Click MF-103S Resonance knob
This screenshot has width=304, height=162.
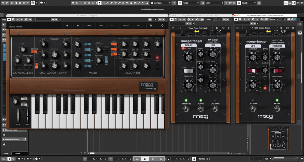277,85
